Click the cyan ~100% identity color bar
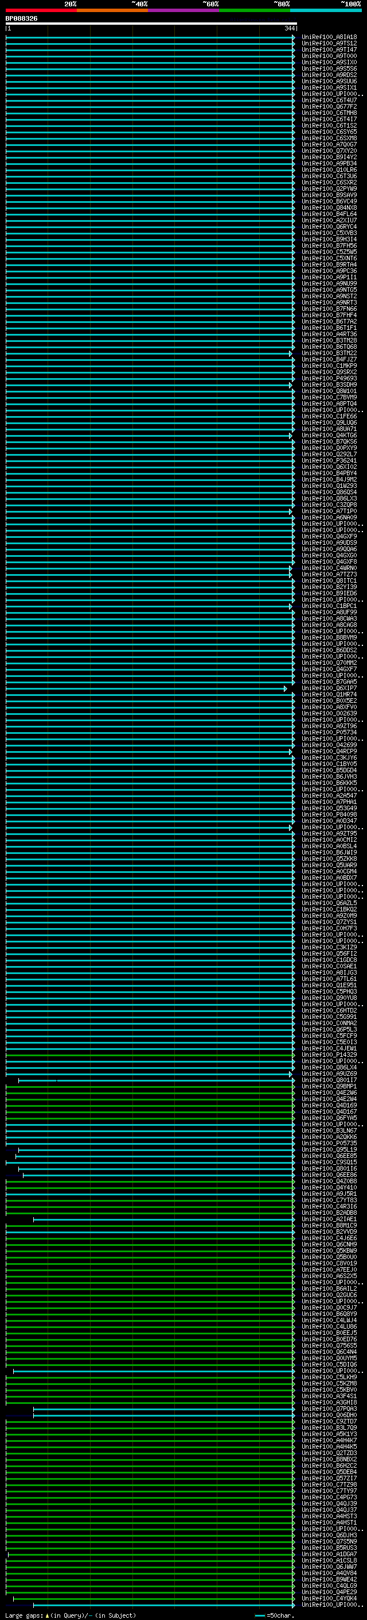This screenshot has height=1620, width=367. coord(326,11)
